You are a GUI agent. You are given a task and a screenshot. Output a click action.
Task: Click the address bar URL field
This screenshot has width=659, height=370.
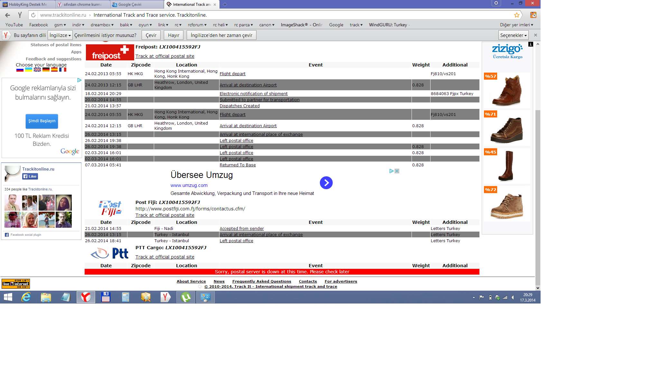[274, 15]
